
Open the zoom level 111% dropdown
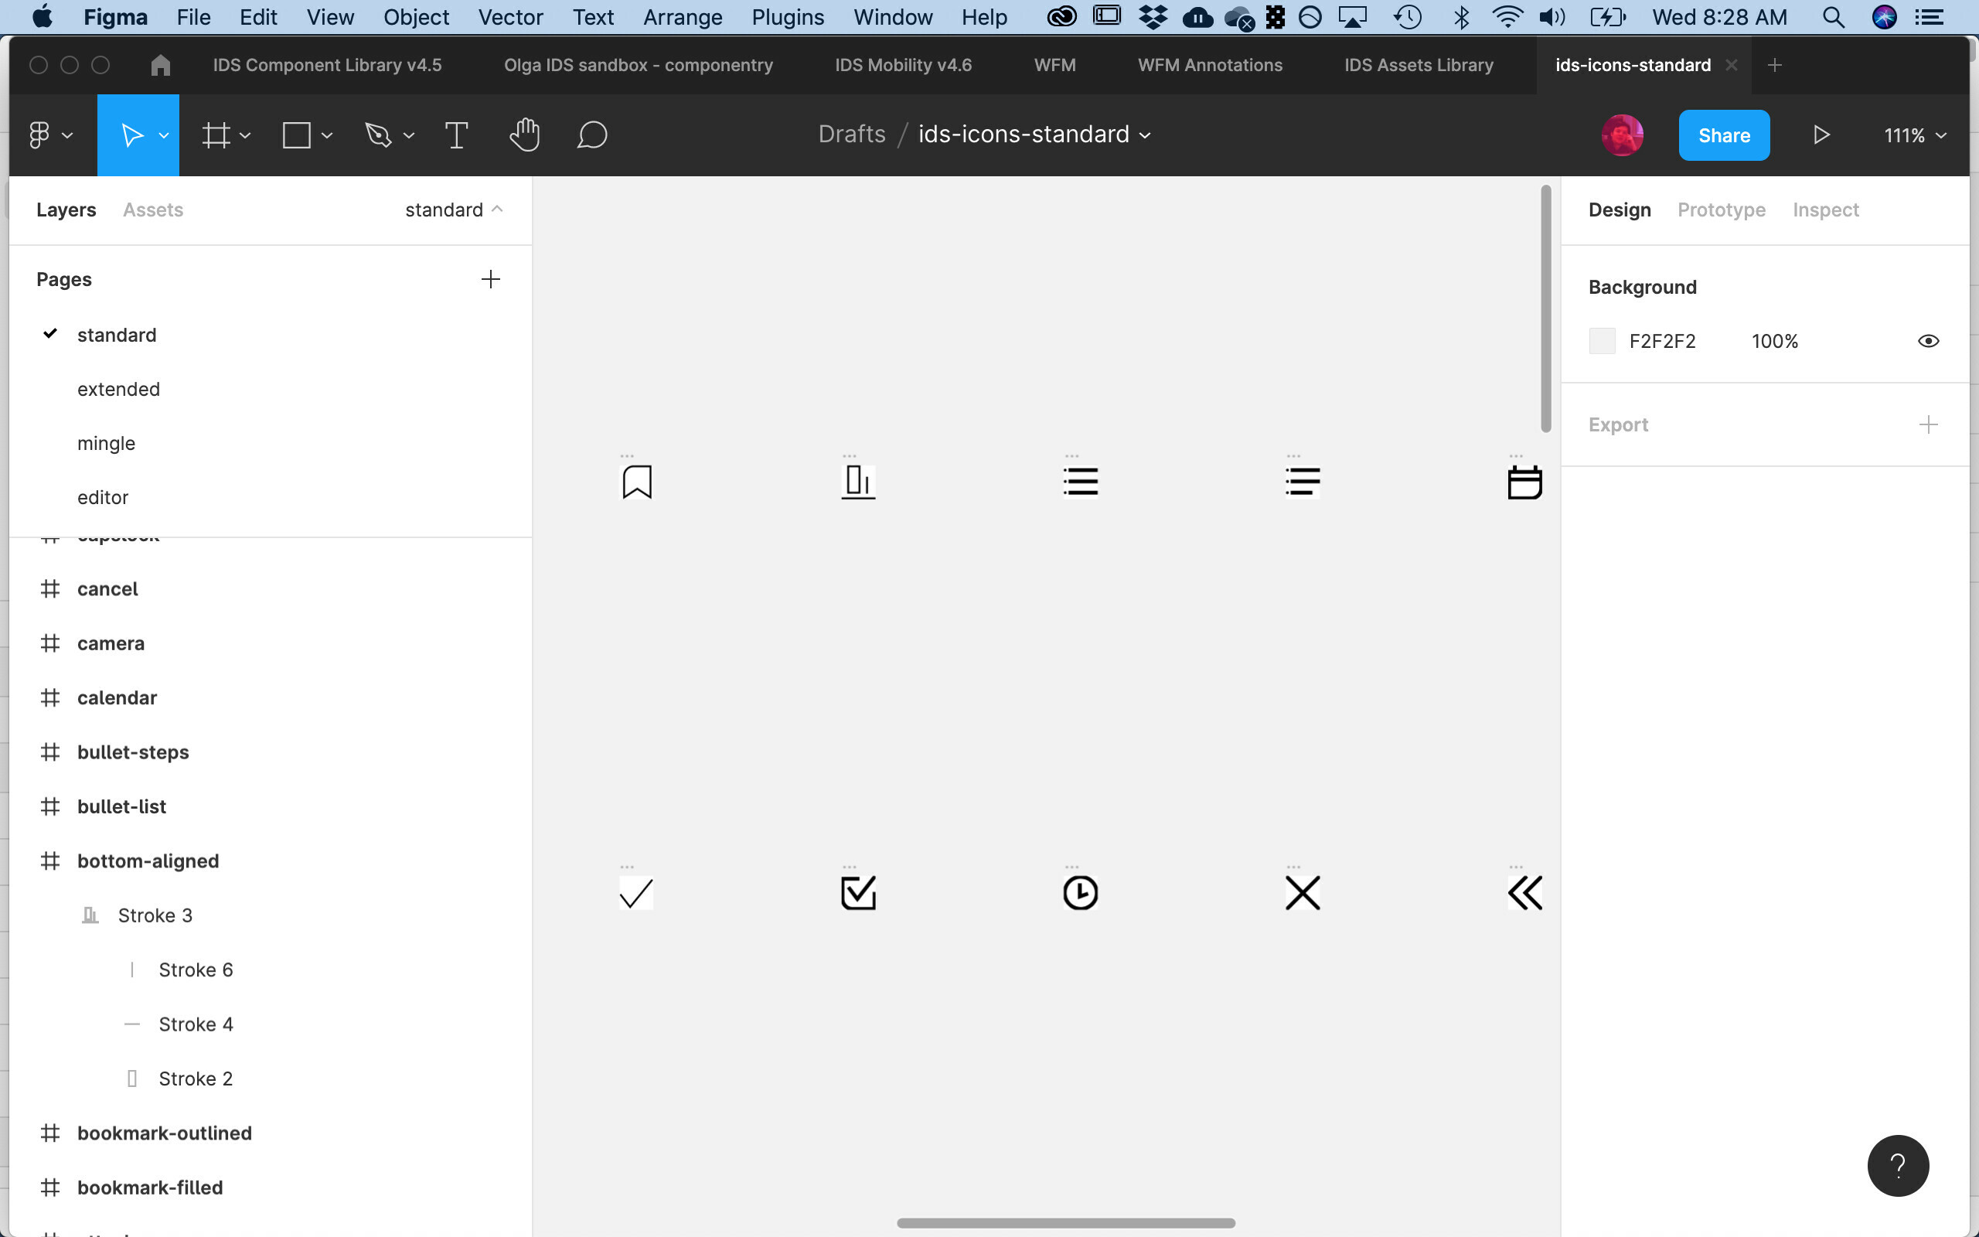[1914, 135]
